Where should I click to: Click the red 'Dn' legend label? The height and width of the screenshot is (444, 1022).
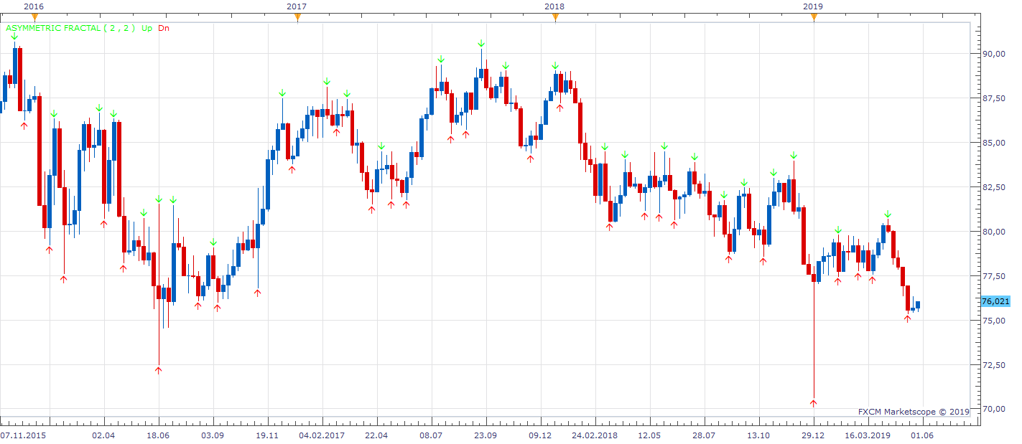click(164, 29)
